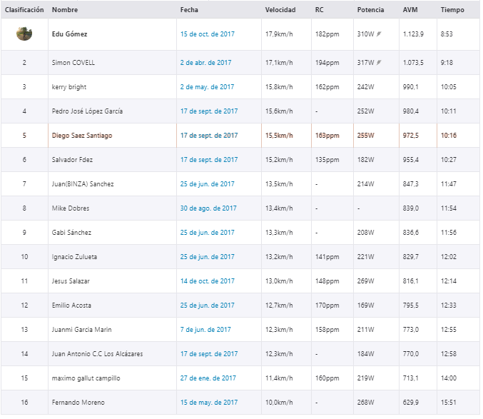Open the 27 de ene. de 2017 activity
Screen dimensions: 483x419
pos(208,378)
